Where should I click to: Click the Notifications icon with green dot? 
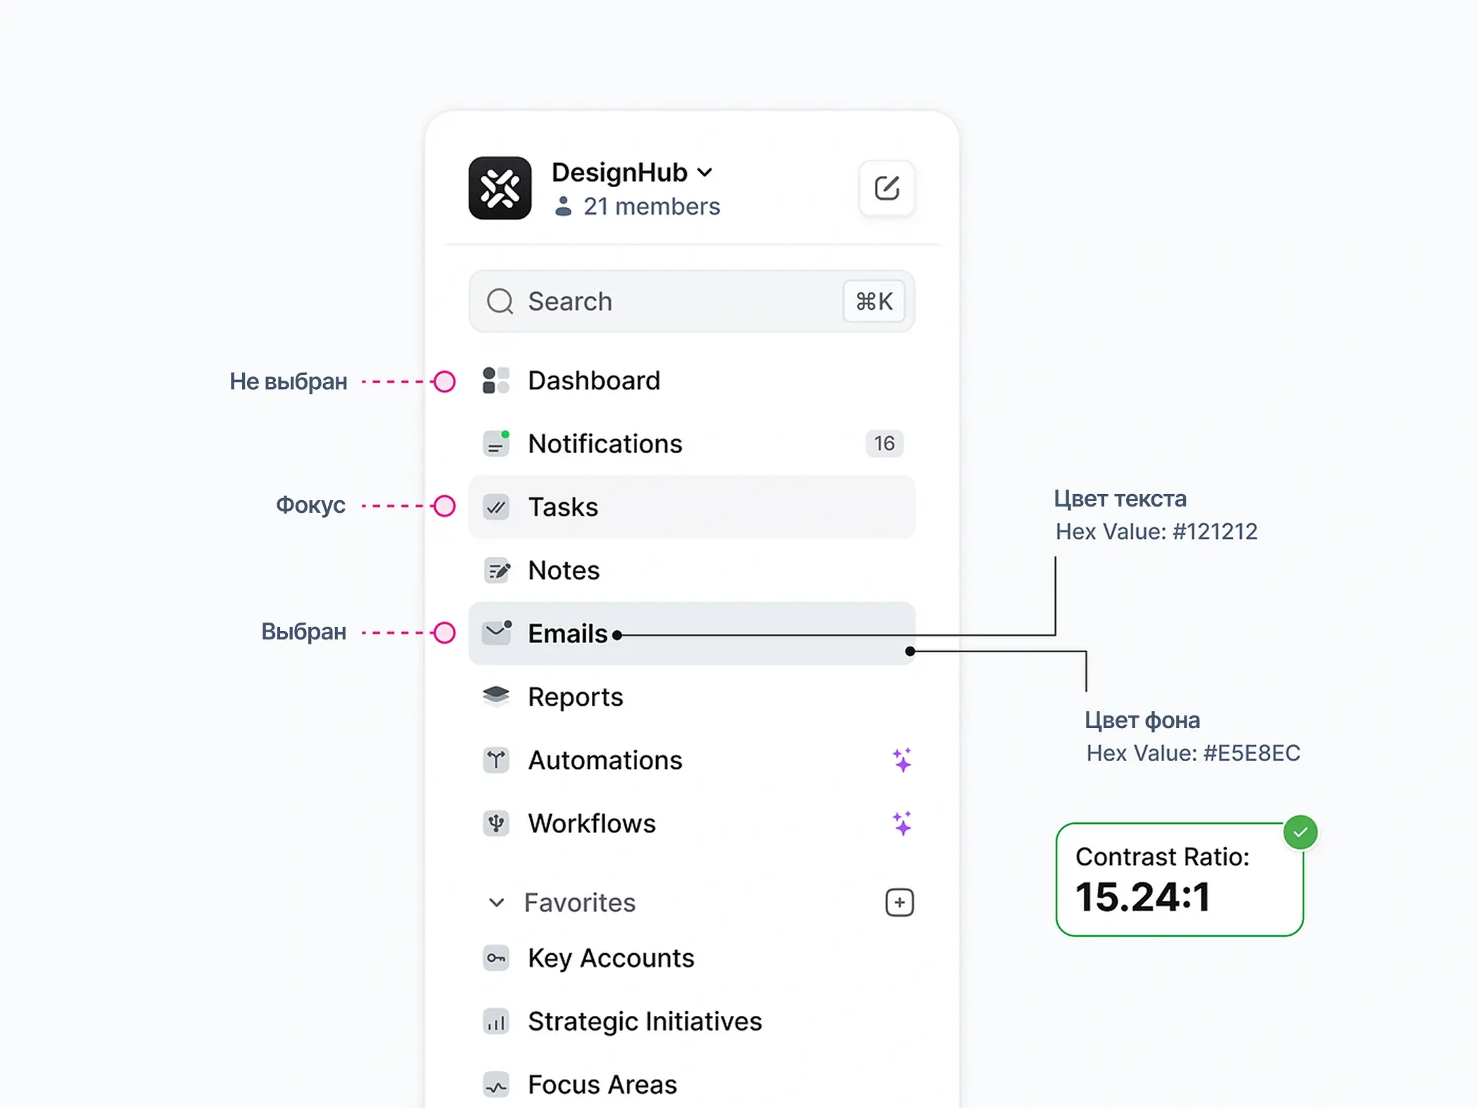[x=496, y=444]
